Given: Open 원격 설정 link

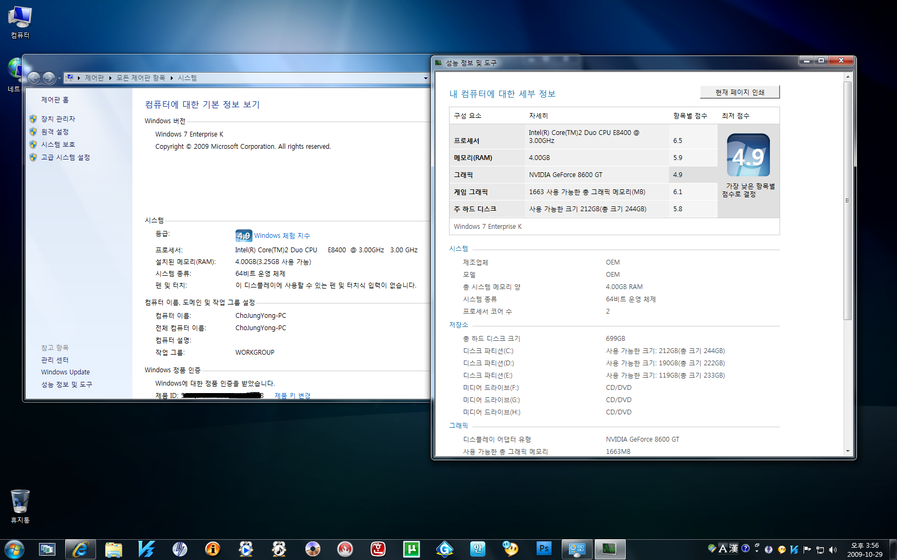Looking at the screenshot, I should [55, 132].
